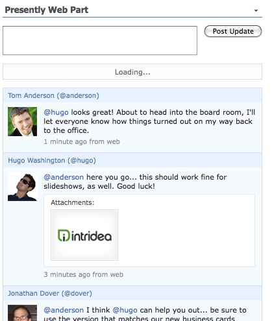Click Tom Anderson's message text

(x=149, y=121)
